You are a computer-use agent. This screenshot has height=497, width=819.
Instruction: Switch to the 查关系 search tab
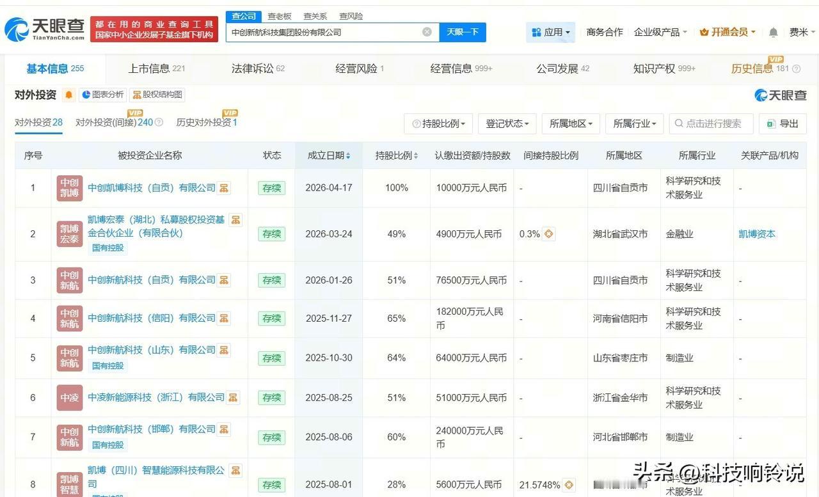click(x=315, y=16)
